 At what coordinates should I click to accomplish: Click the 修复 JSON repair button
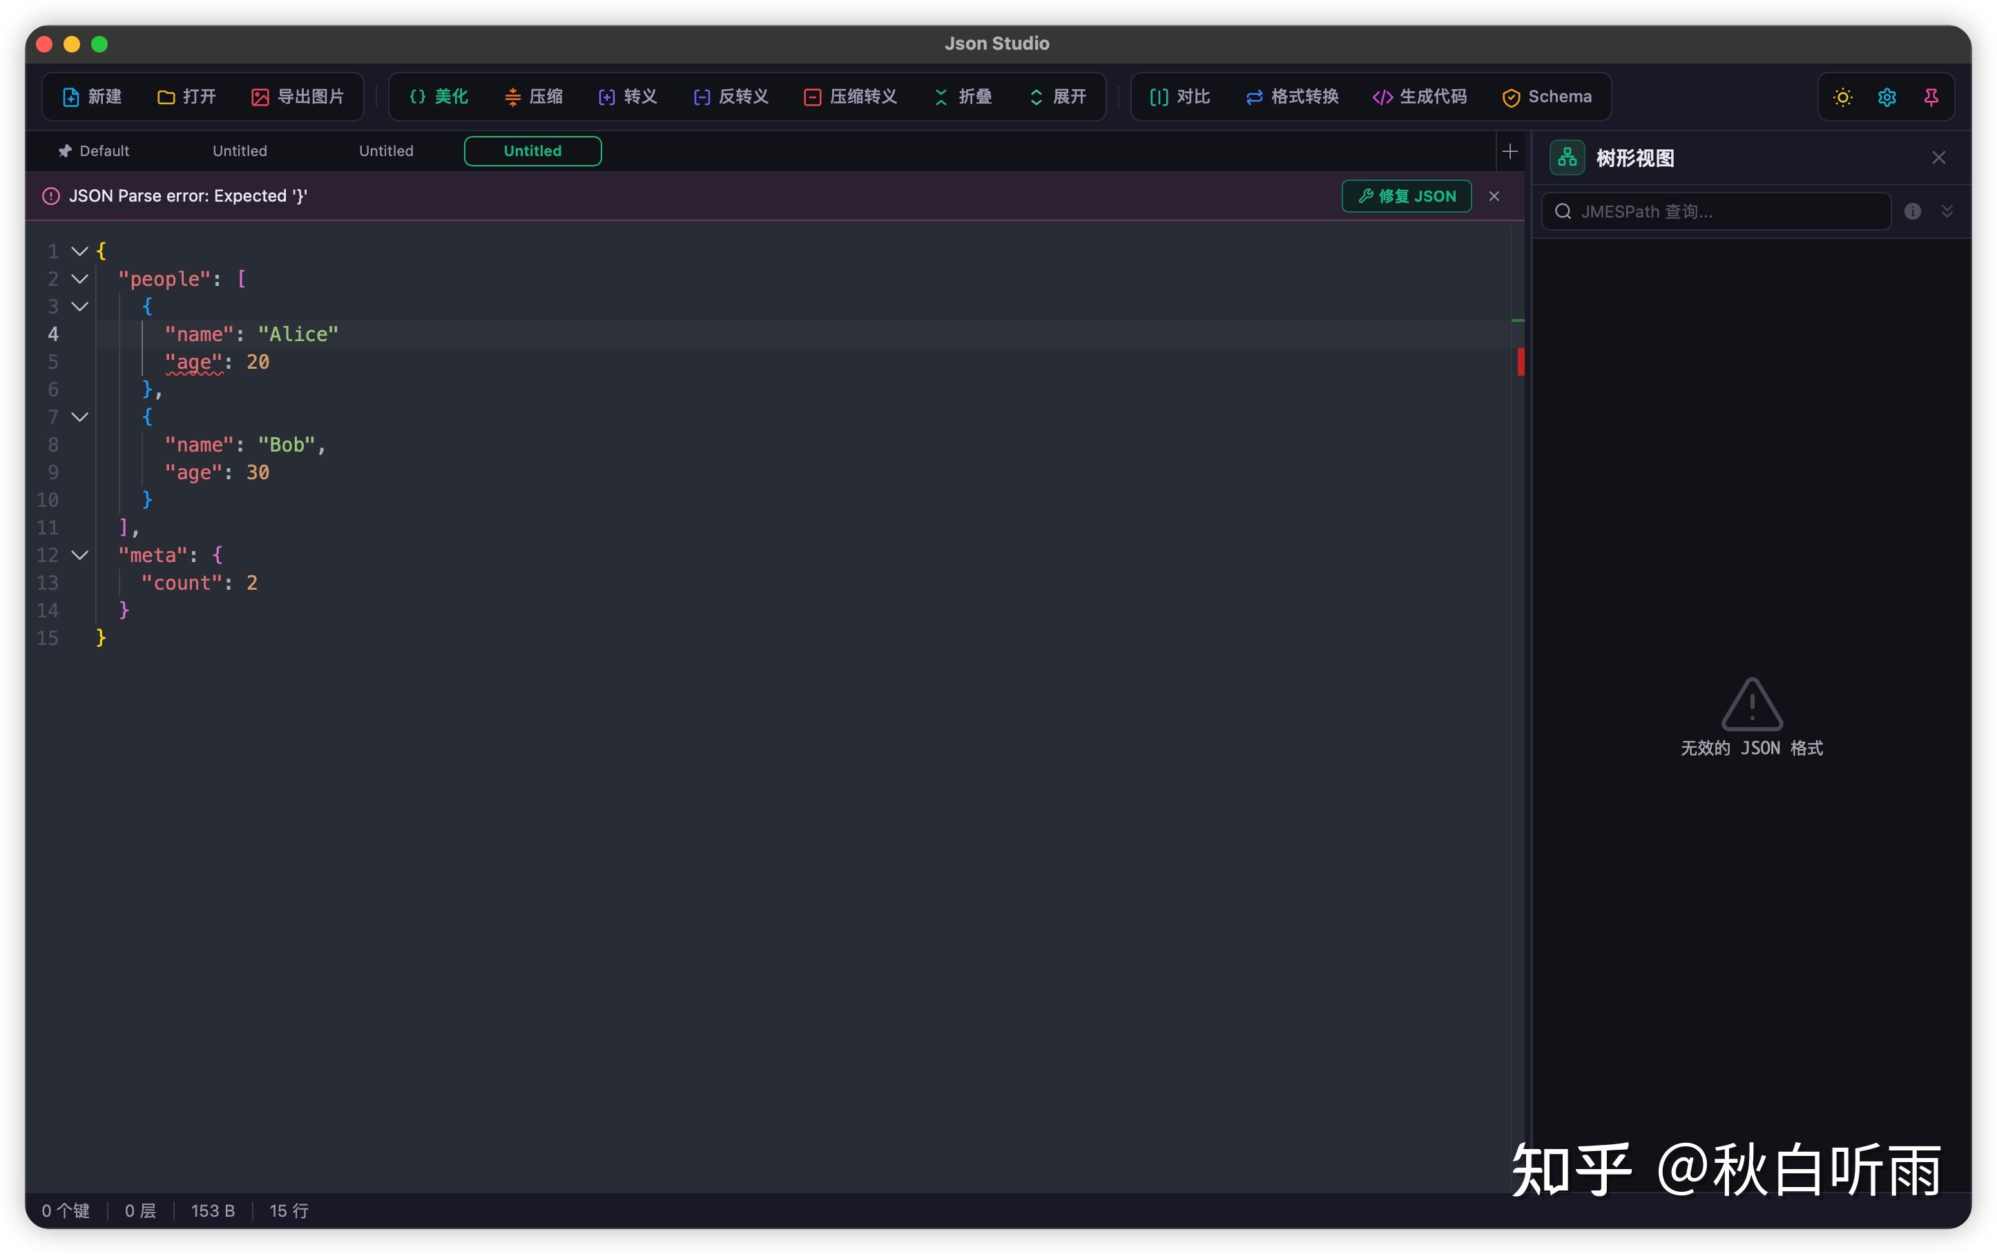1407,195
